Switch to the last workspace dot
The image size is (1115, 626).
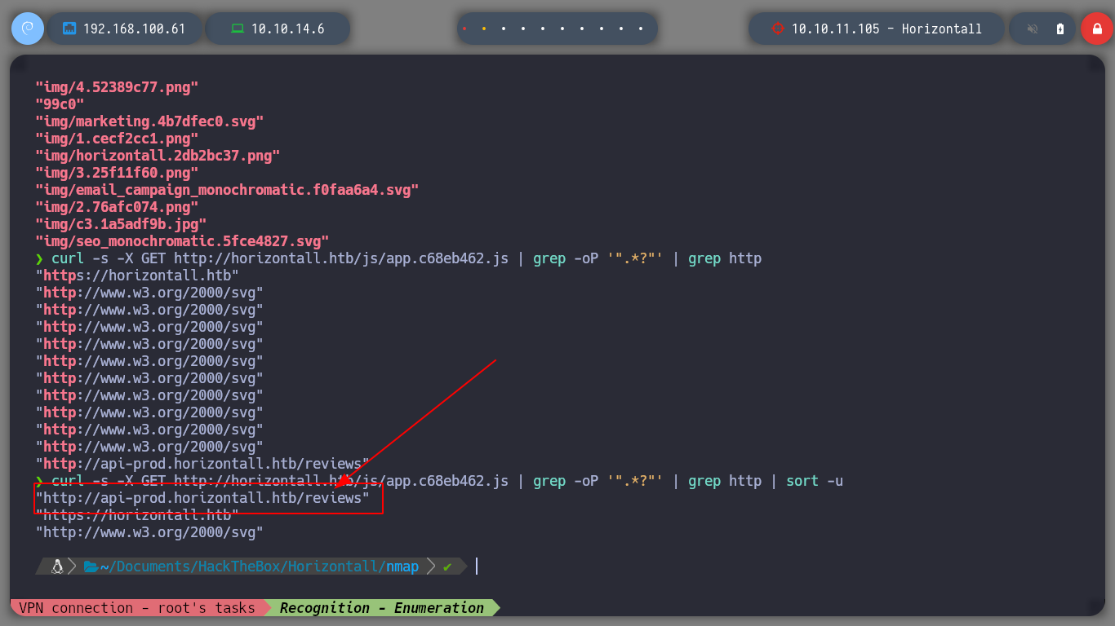642,29
